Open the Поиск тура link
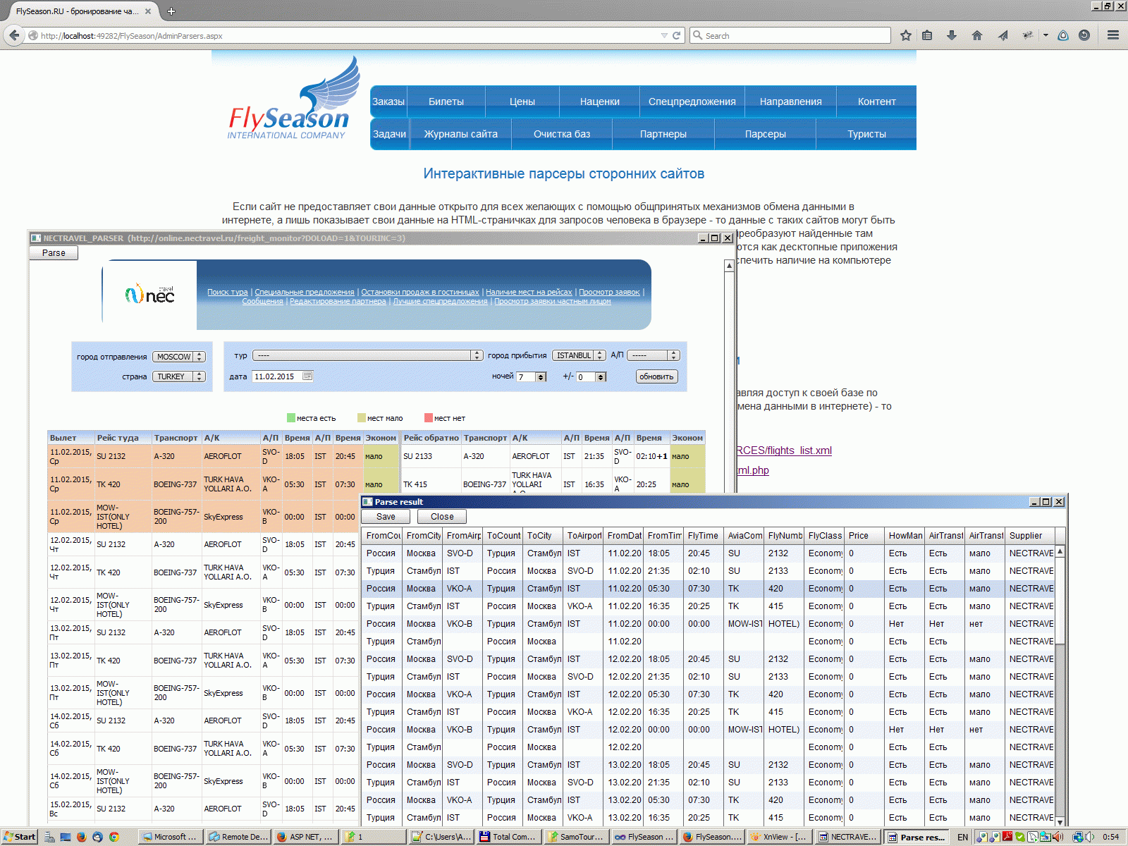Image resolution: width=1128 pixels, height=846 pixels. point(228,292)
